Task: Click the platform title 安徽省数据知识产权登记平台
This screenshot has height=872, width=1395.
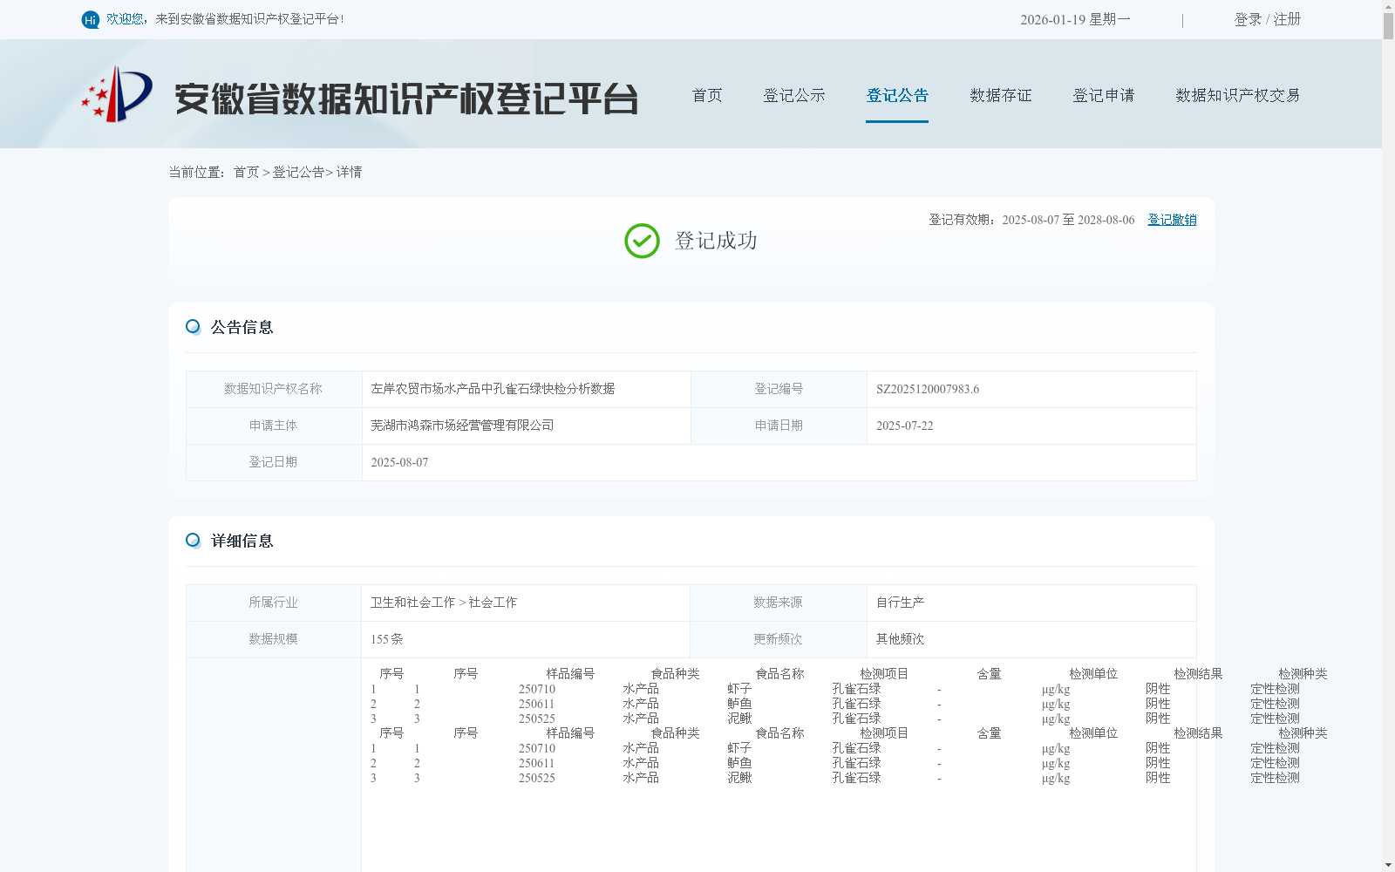Action: [x=406, y=99]
